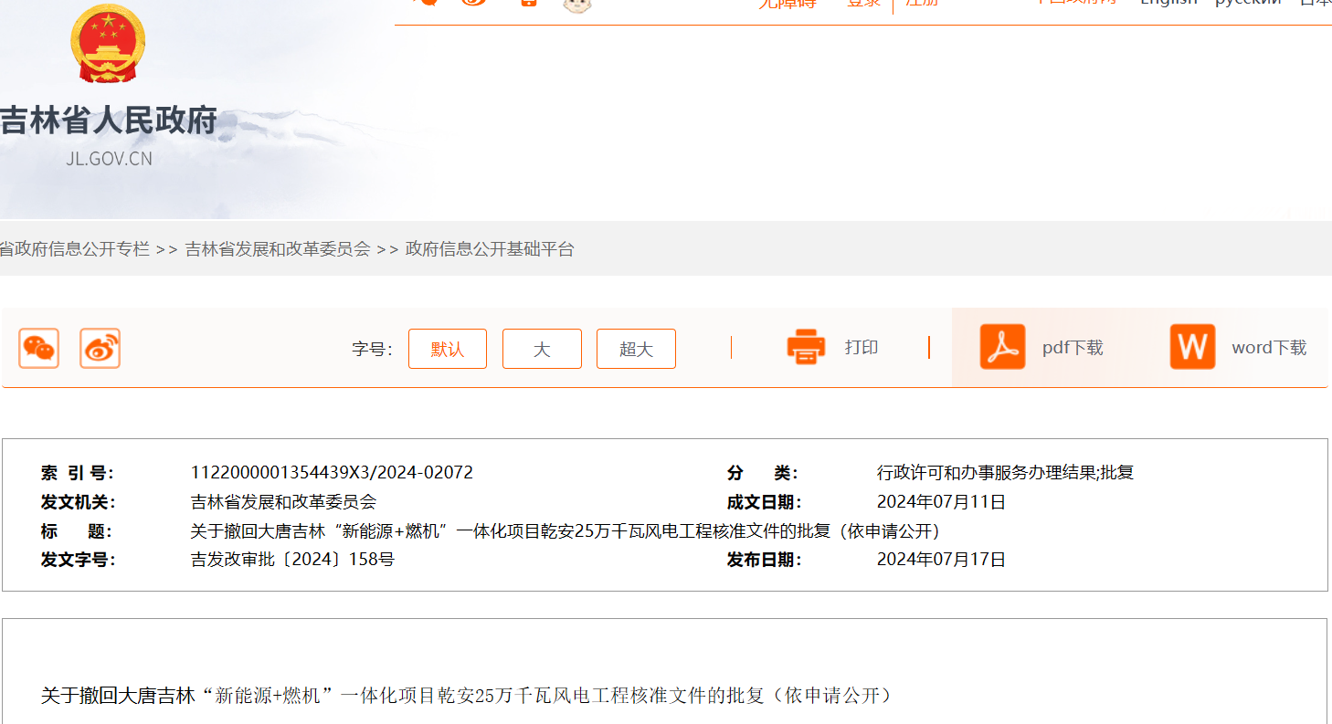Open the Weibo share icon below WeChat
Viewport: 1332px width, 724px height.
coord(100,348)
